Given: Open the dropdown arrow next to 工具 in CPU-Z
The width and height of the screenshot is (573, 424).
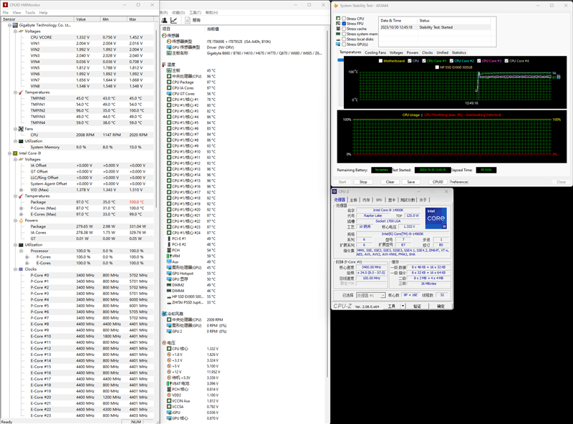Looking at the screenshot, I should point(403,306).
